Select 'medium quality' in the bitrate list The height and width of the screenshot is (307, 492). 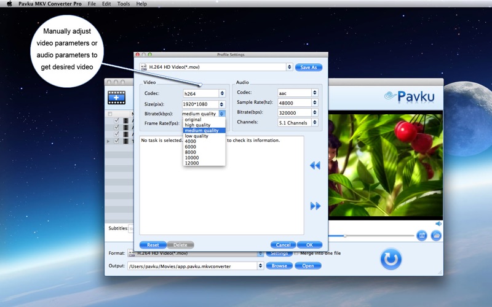204,130
